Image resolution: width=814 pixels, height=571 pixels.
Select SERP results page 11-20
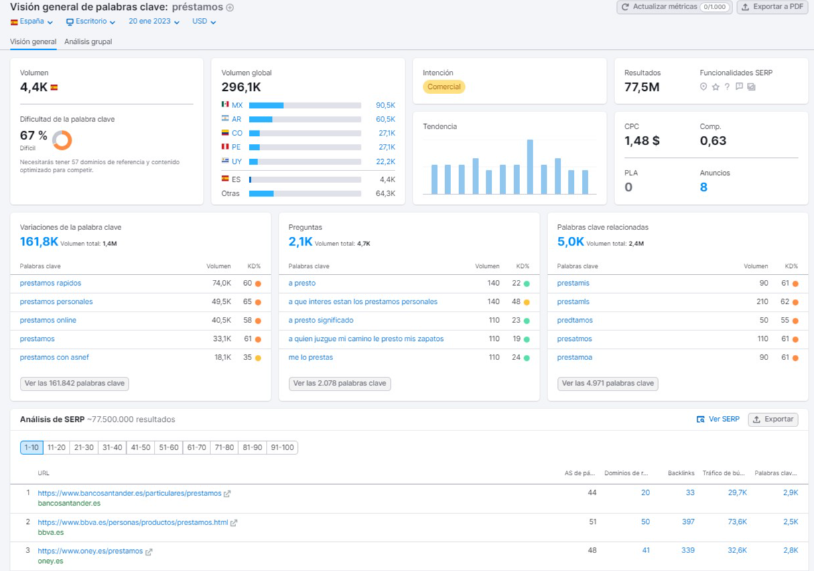[56, 448]
